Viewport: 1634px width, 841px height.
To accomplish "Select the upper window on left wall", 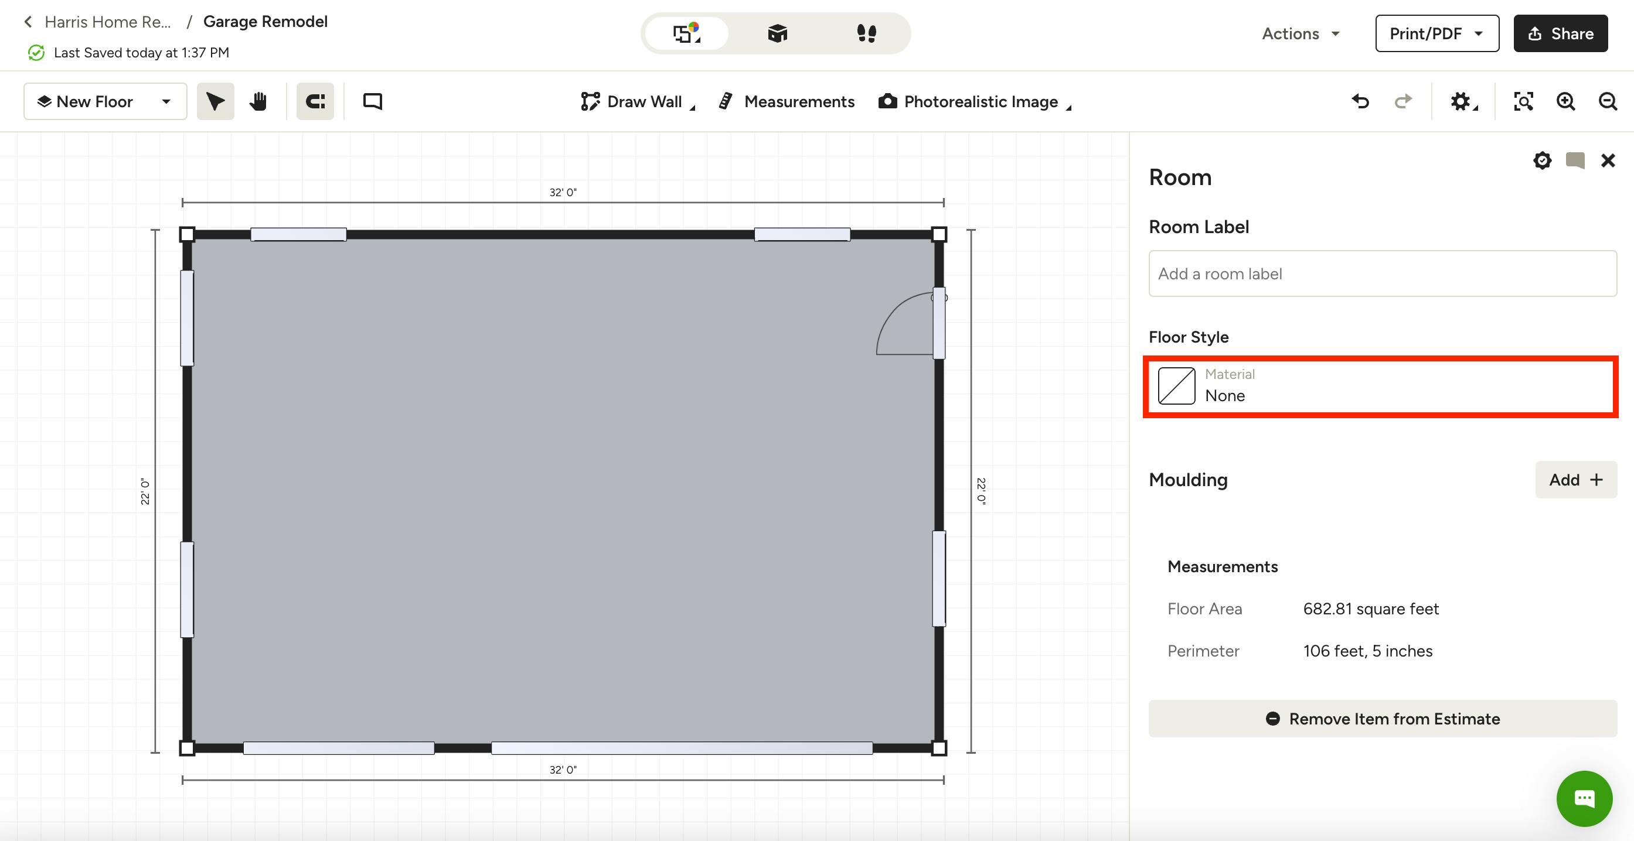I will [x=187, y=318].
